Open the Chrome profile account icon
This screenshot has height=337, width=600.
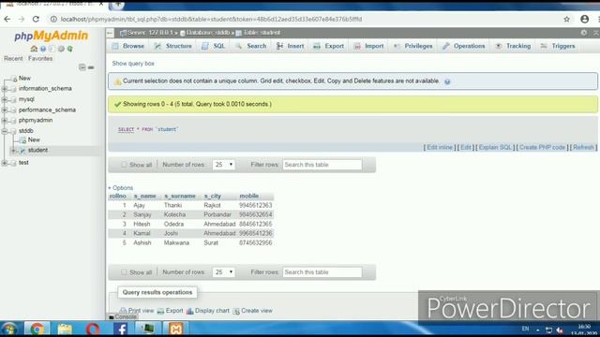(x=584, y=19)
